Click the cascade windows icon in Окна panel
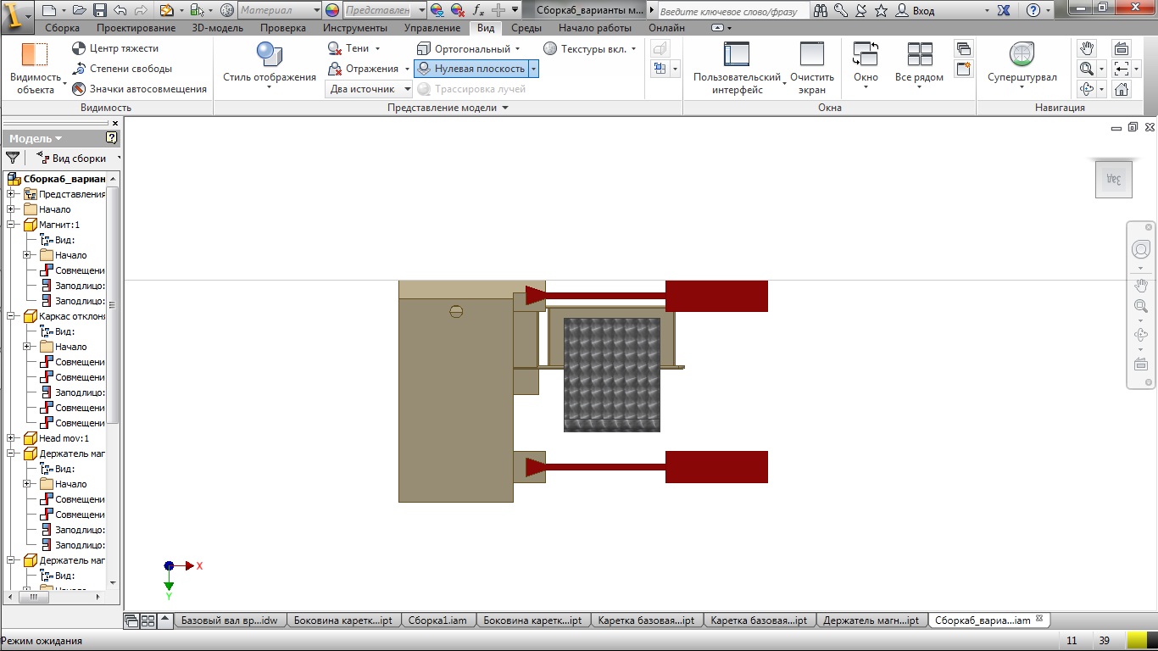1158x651 pixels. click(964, 49)
